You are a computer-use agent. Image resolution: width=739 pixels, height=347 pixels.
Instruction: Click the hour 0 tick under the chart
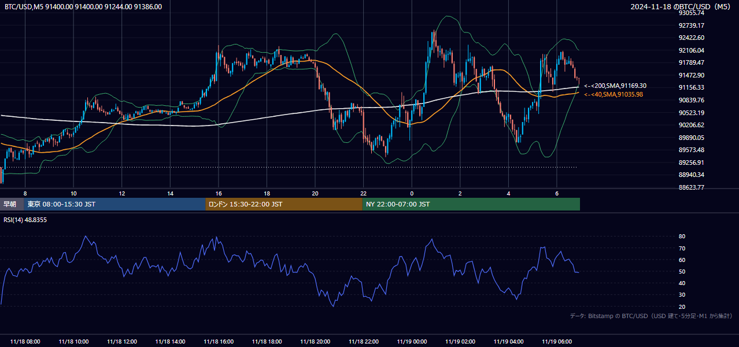[x=412, y=193]
